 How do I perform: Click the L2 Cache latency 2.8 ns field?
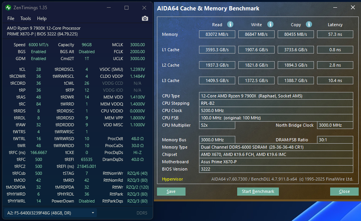point(335,65)
